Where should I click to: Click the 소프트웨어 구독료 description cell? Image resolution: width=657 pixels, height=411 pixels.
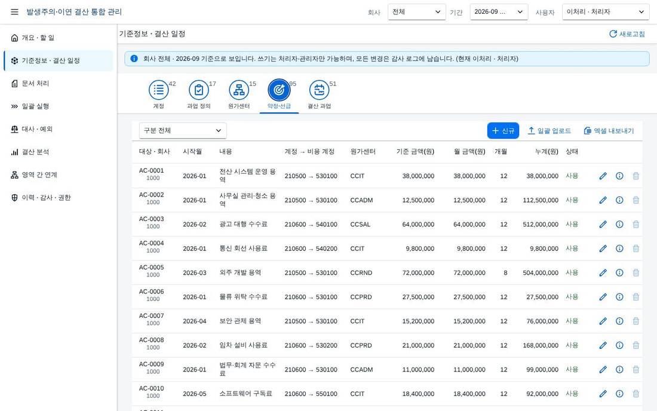coord(245,394)
